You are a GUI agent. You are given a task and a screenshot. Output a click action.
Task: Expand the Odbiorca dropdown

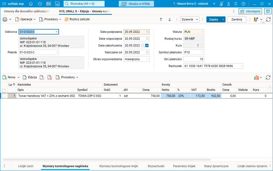[x=57, y=32]
